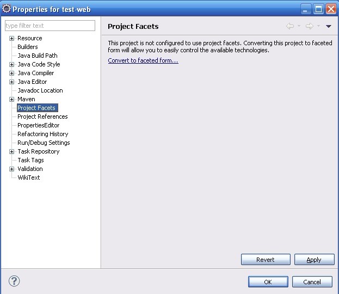The width and height of the screenshot is (339, 294).
Task: Open the Builders properties page
Action: (28, 47)
